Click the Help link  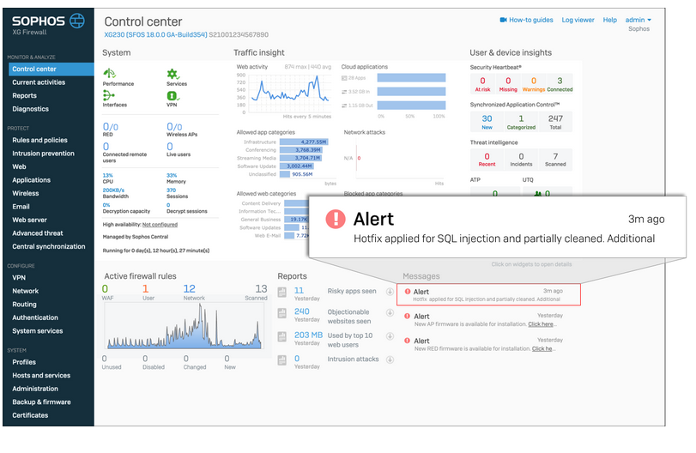610,20
